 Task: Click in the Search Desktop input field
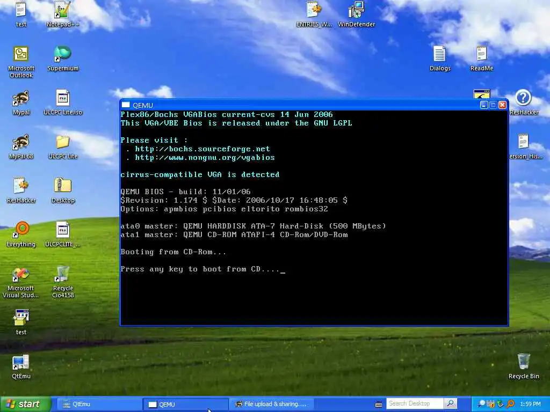pos(415,403)
